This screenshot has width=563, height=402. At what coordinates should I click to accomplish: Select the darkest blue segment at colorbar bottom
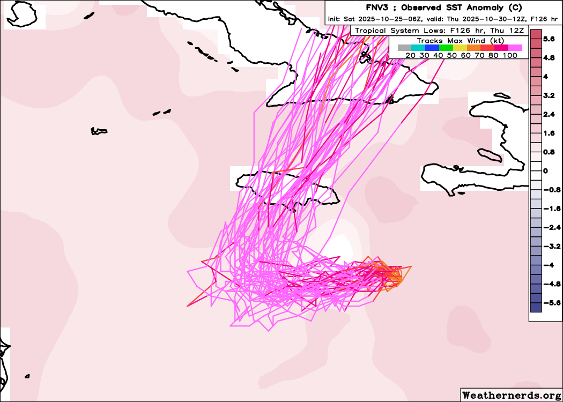tap(536, 307)
